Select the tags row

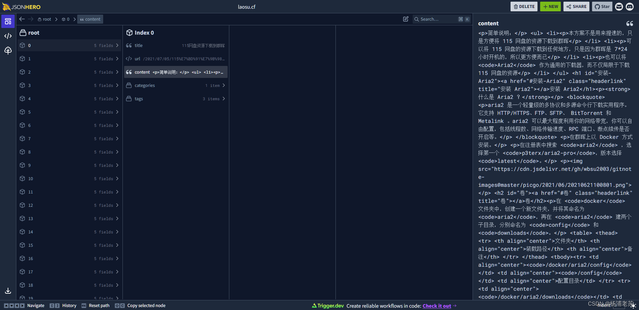176,99
